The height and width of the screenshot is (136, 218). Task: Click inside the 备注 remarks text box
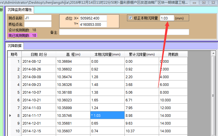[124, 32]
